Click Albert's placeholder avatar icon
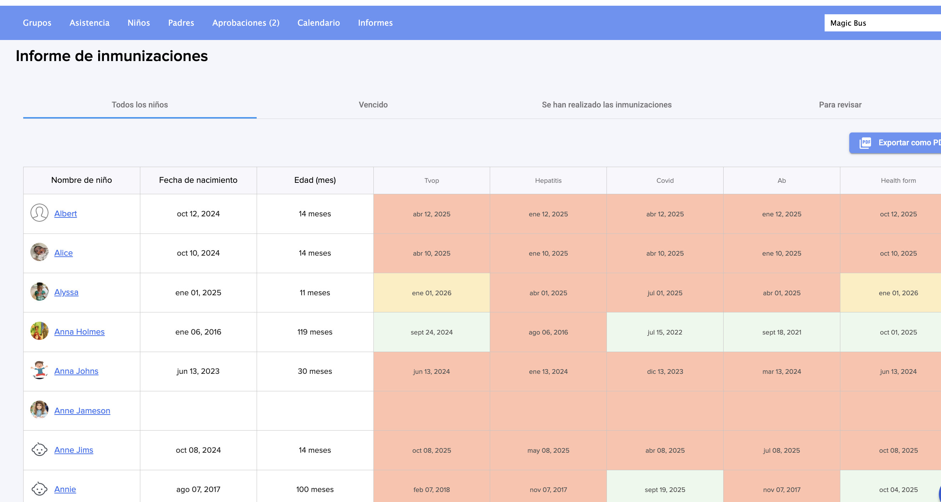The width and height of the screenshot is (941, 502). (39, 213)
